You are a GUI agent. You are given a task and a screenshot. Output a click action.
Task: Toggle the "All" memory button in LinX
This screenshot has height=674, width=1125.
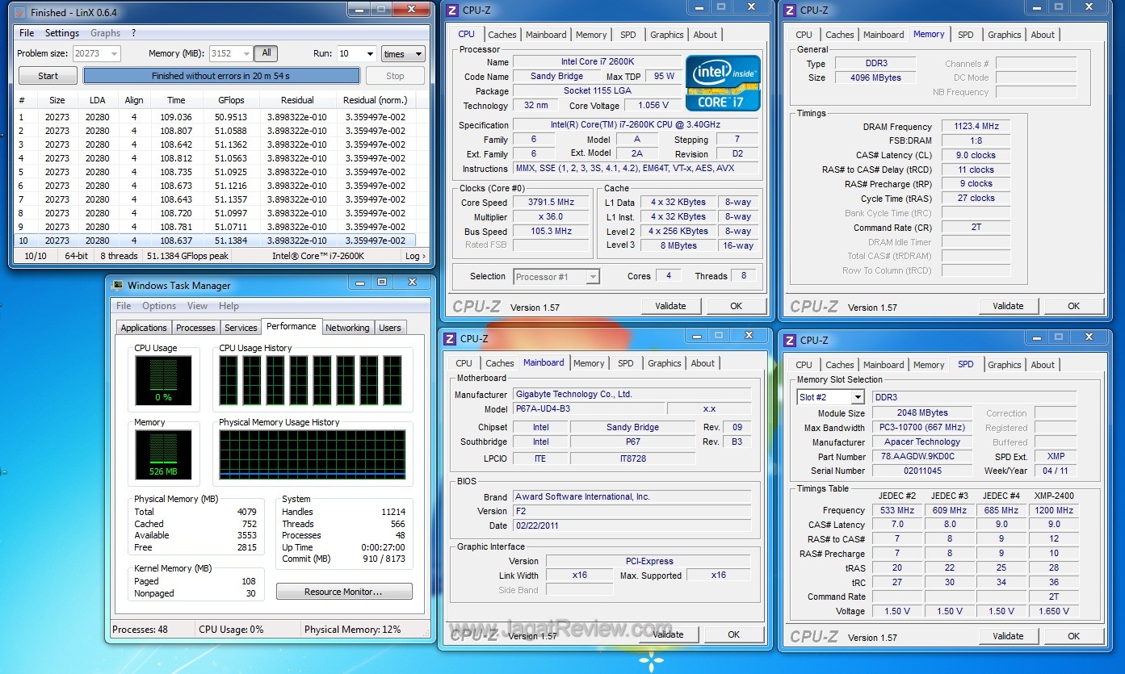click(x=266, y=53)
